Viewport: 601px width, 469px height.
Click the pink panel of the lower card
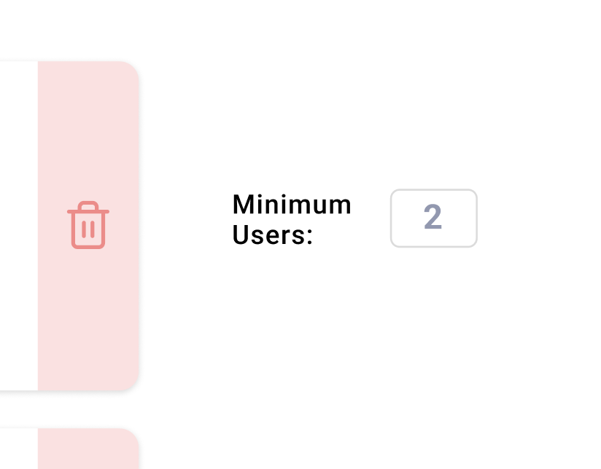88,452
